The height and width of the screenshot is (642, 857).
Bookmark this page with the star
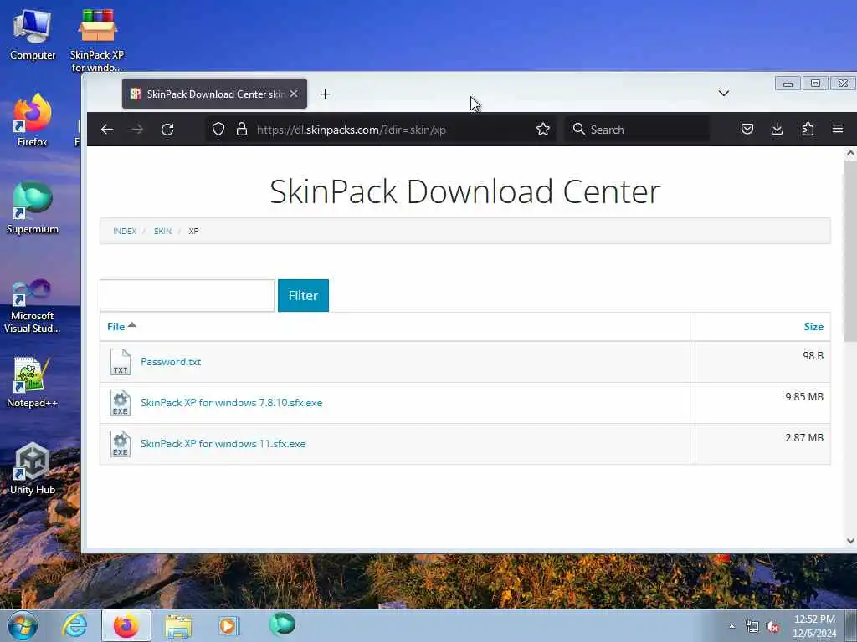(x=542, y=130)
